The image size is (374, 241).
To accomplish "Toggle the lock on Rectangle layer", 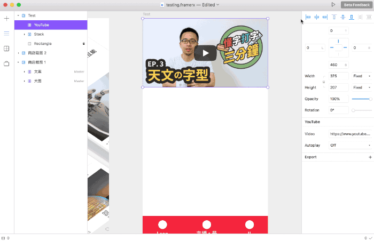I will tap(83, 44).
